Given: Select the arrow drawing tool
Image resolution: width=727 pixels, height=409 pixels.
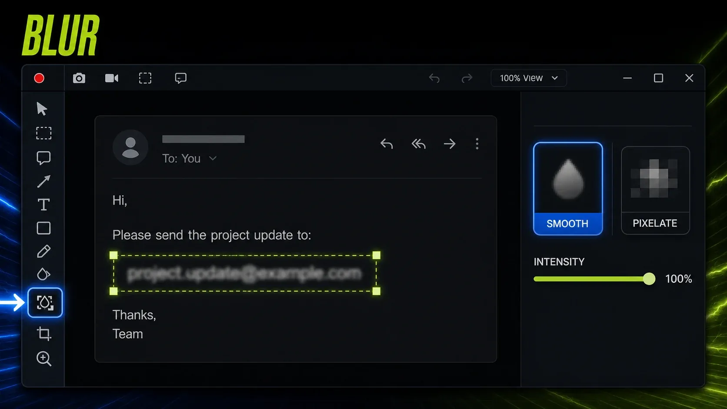Looking at the screenshot, I should (43, 181).
